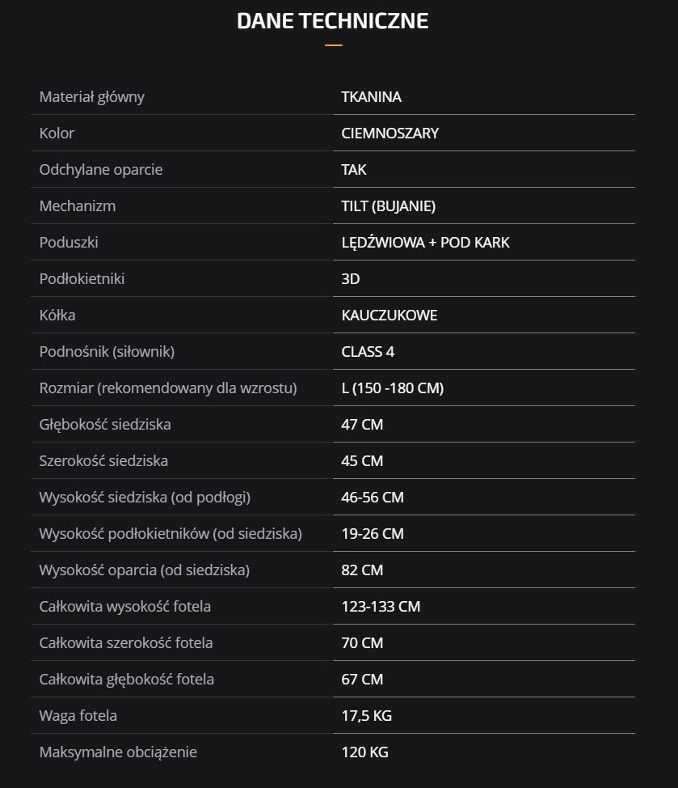Click the 123-133 CM total height value

coord(381,607)
